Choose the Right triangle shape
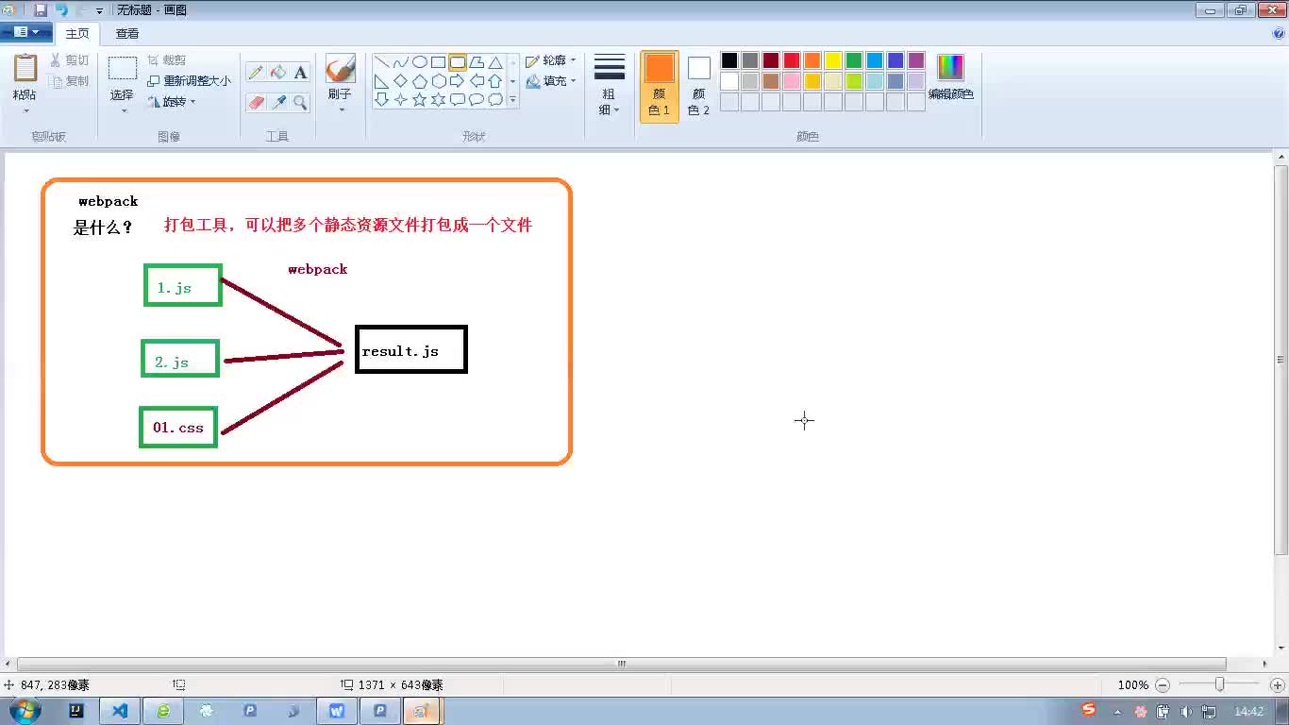Image resolution: width=1289 pixels, height=725 pixels. [x=382, y=81]
